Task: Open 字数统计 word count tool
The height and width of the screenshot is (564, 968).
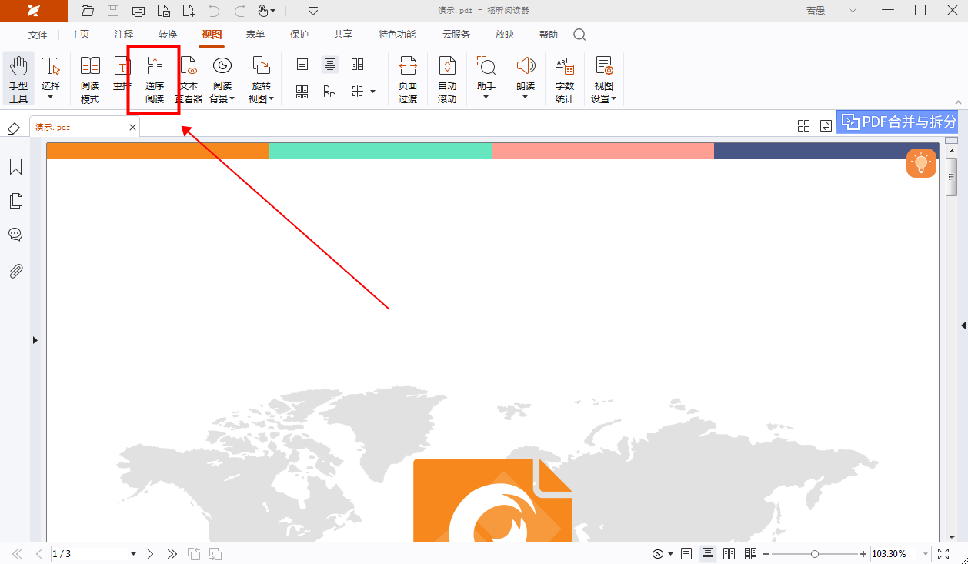Action: click(x=564, y=79)
